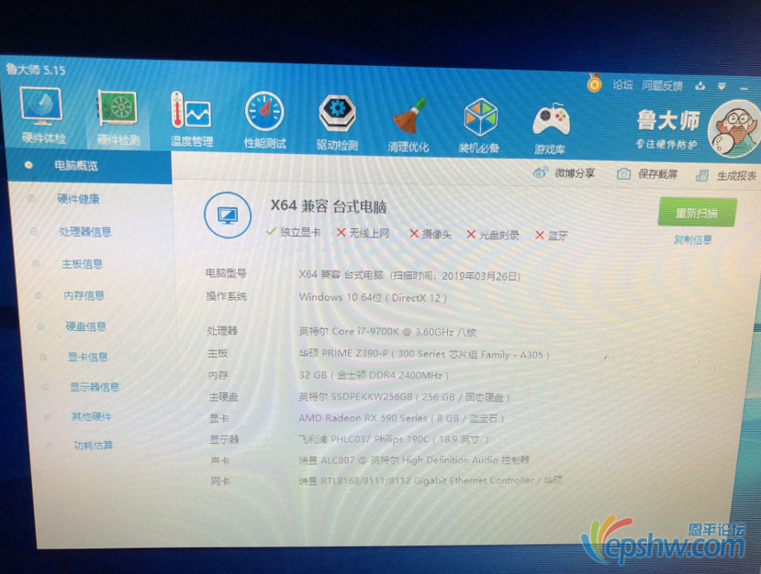Screen dimensions: 761x574
Task: Click the camera icon beside 保存截屏
Action: (623, 173)
